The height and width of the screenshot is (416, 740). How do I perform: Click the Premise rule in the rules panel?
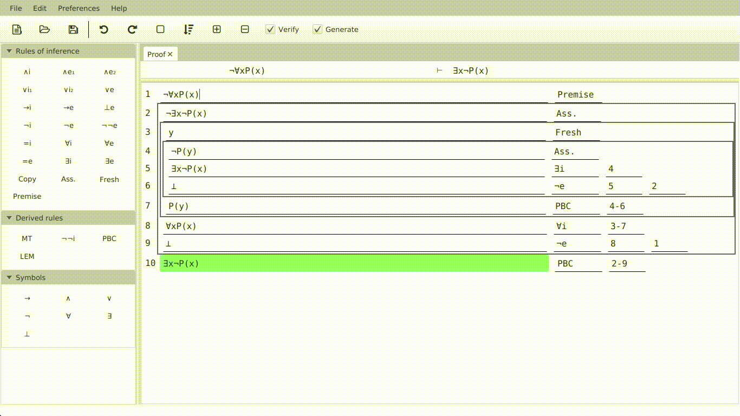[27, 197]
